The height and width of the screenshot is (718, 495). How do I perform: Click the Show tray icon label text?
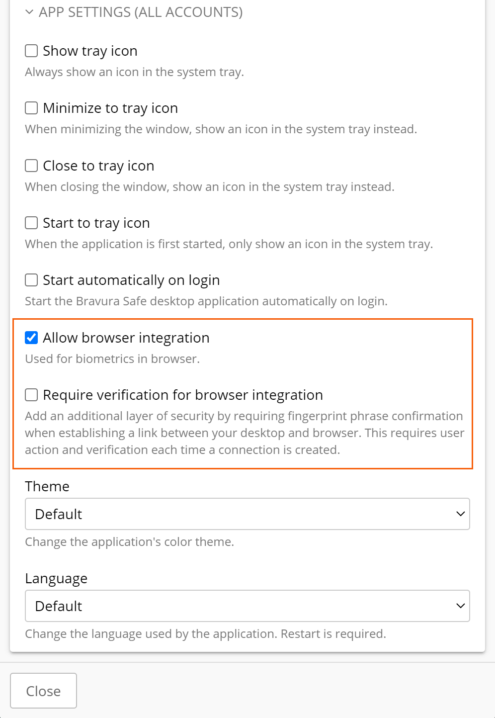[90, 51]
